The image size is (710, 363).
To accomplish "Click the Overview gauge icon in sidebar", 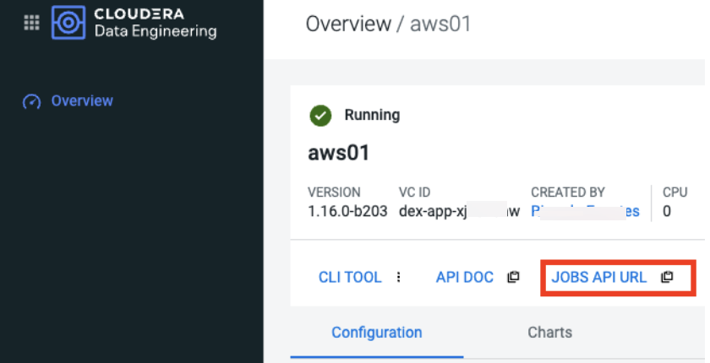I will coord(32,101).
